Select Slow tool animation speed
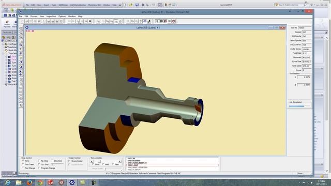 (x=93, y=164)
